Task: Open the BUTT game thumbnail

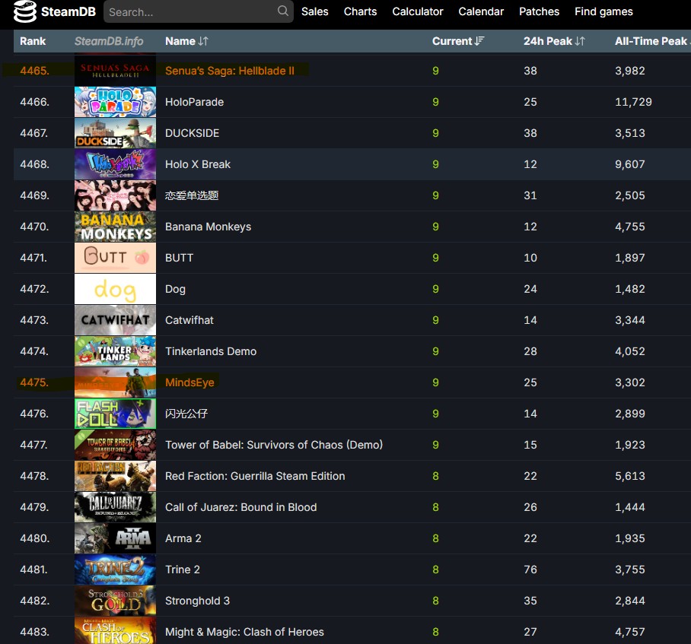Action: click(115, 258)
